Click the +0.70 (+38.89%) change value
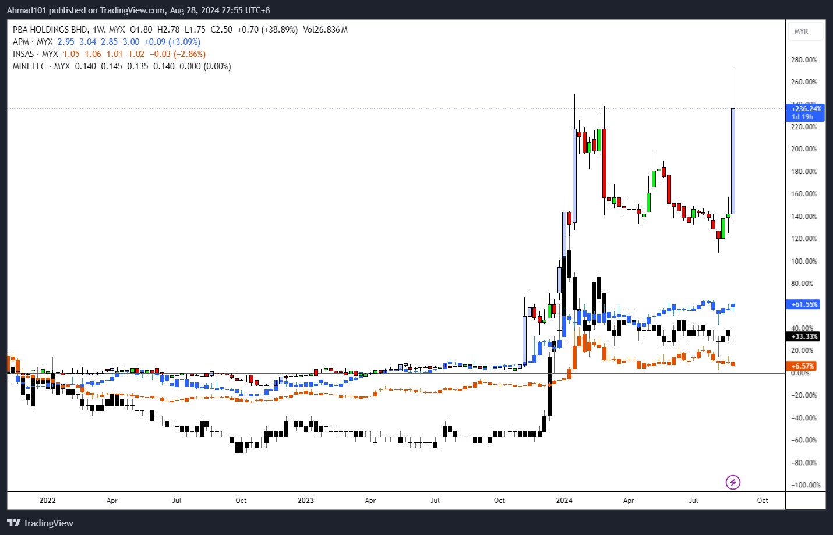 pos(267,30)
